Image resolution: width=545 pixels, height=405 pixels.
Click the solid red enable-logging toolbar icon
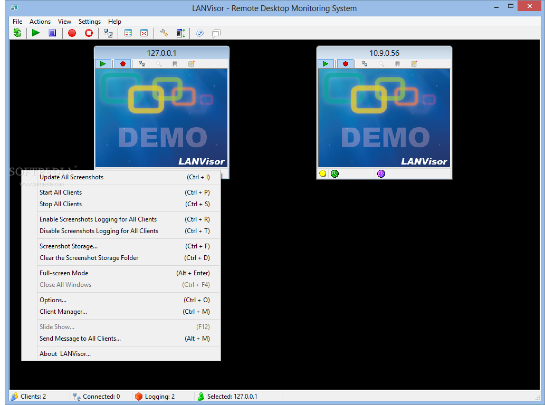[x=72, y=33]
